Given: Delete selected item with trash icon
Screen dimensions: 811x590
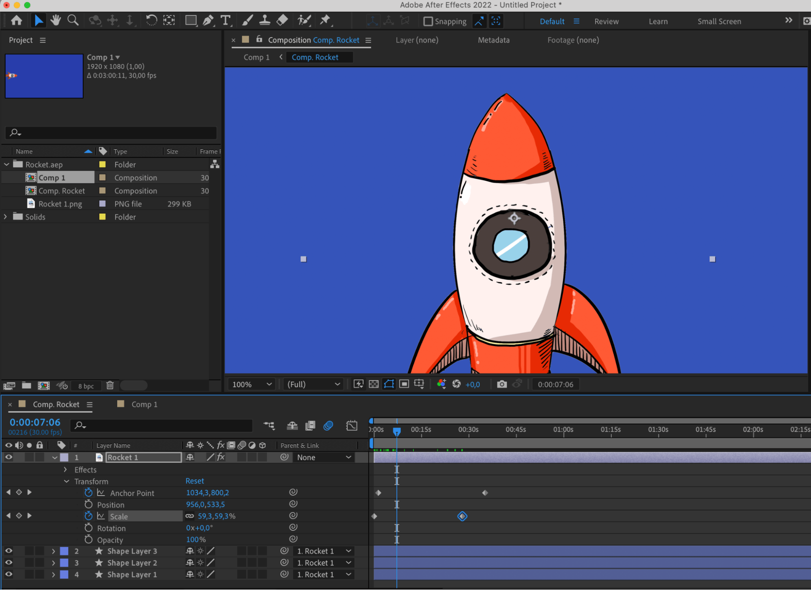Looking at the screenshot, I should tap(110, 385).
